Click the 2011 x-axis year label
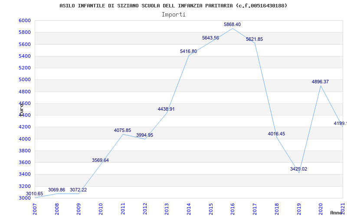The height and width of the screenshot is (217, 347). coord(123,209)
